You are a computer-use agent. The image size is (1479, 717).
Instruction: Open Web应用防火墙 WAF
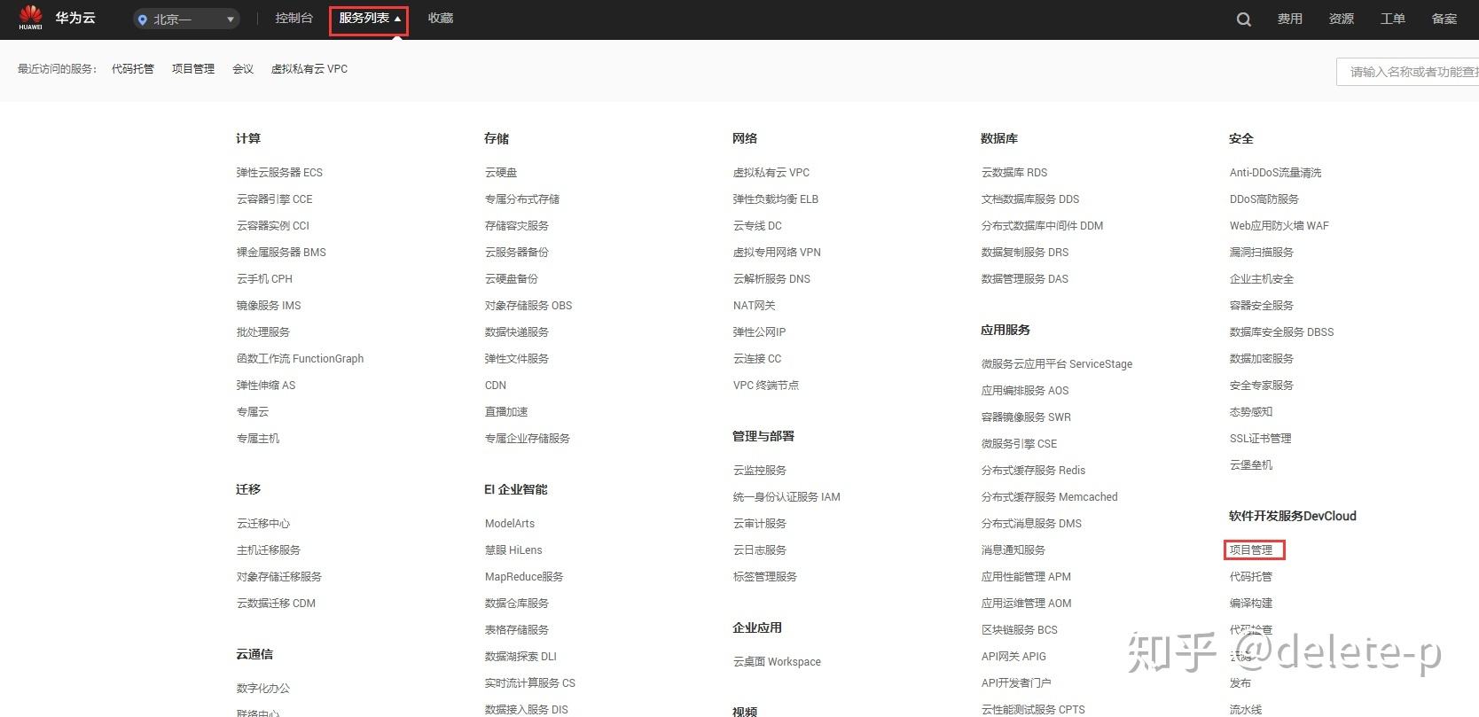(x=1279, y=226)
